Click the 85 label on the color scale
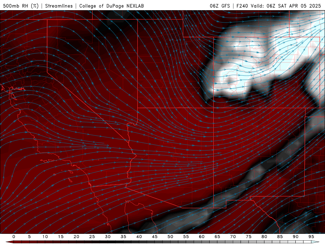Image resolution: width=325 pixels, height=244 pixels. pos(280,237)
